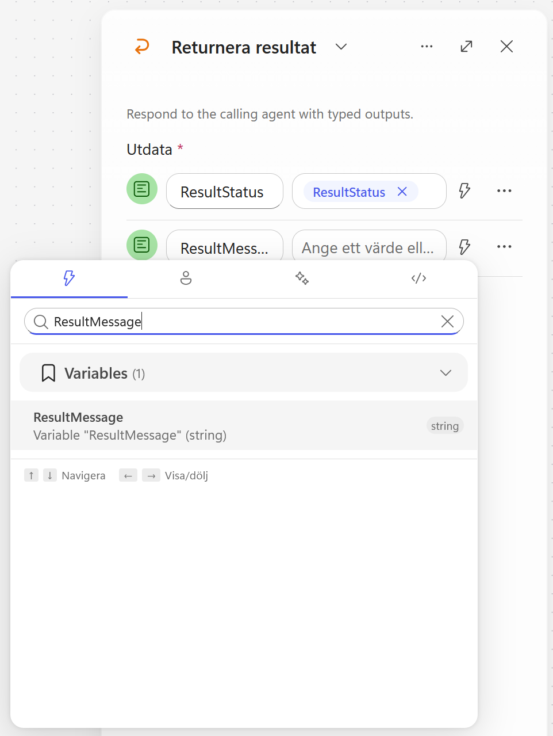Switch to the code formula tab
Viewport: 553px width, 736px height.
pyautogui.click(x=419, y=279)
